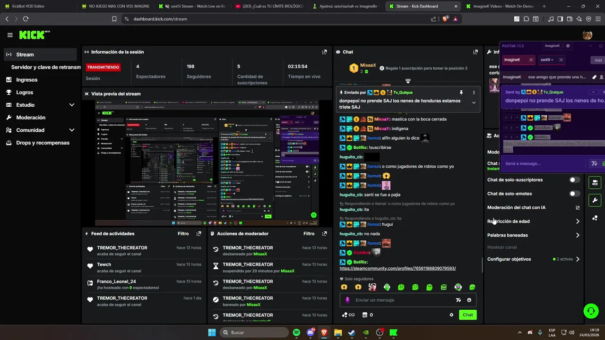
Task: Open chat settings gear icon
Action: pos(451,315)
